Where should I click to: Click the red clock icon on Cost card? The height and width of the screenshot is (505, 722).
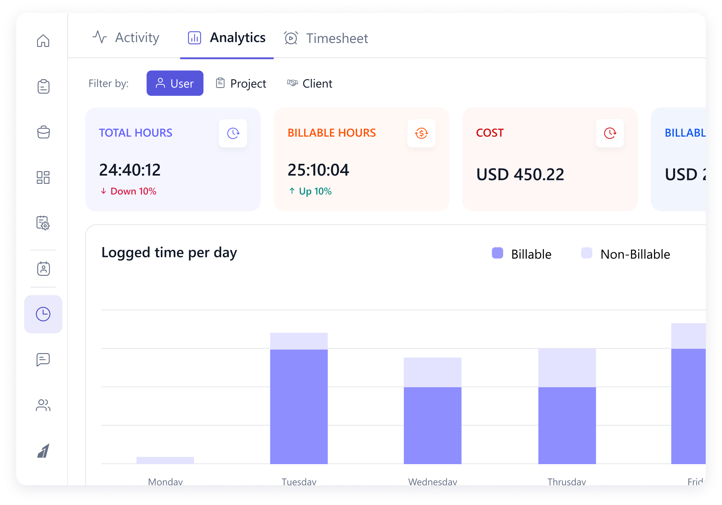point(609,133)
